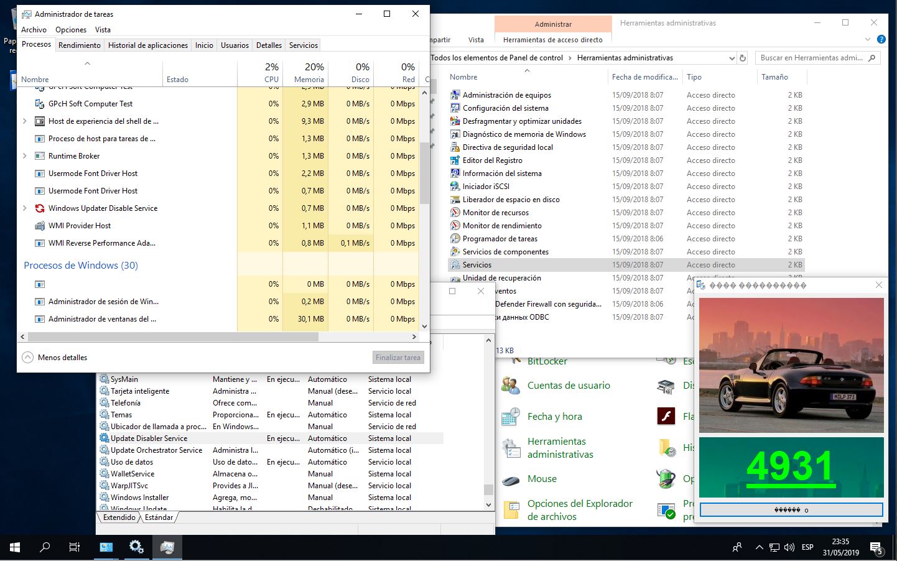The image size is (897, 561).
Task: Expand the Runtime Broker process entry
Action: coord(25,156)
